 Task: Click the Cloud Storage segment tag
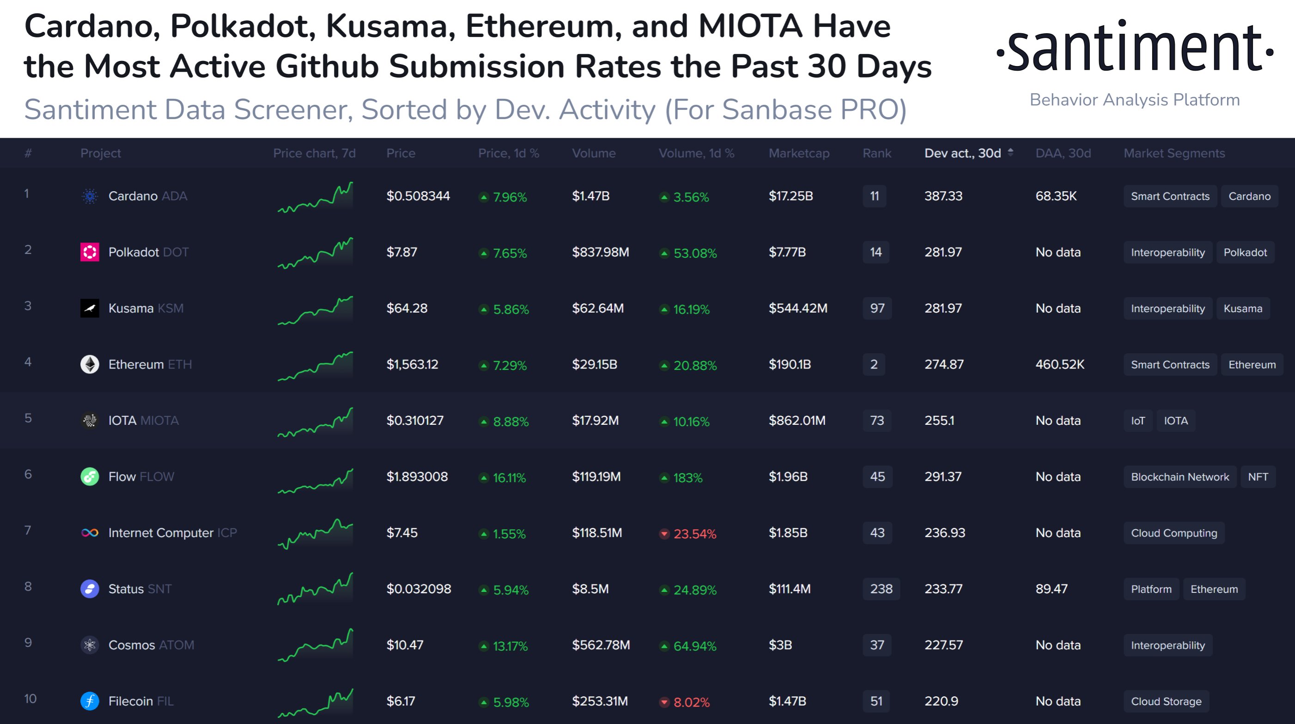1166,701
